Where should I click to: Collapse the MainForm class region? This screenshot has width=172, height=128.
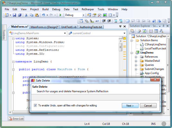pyautogui.click(x=13, y=69)
